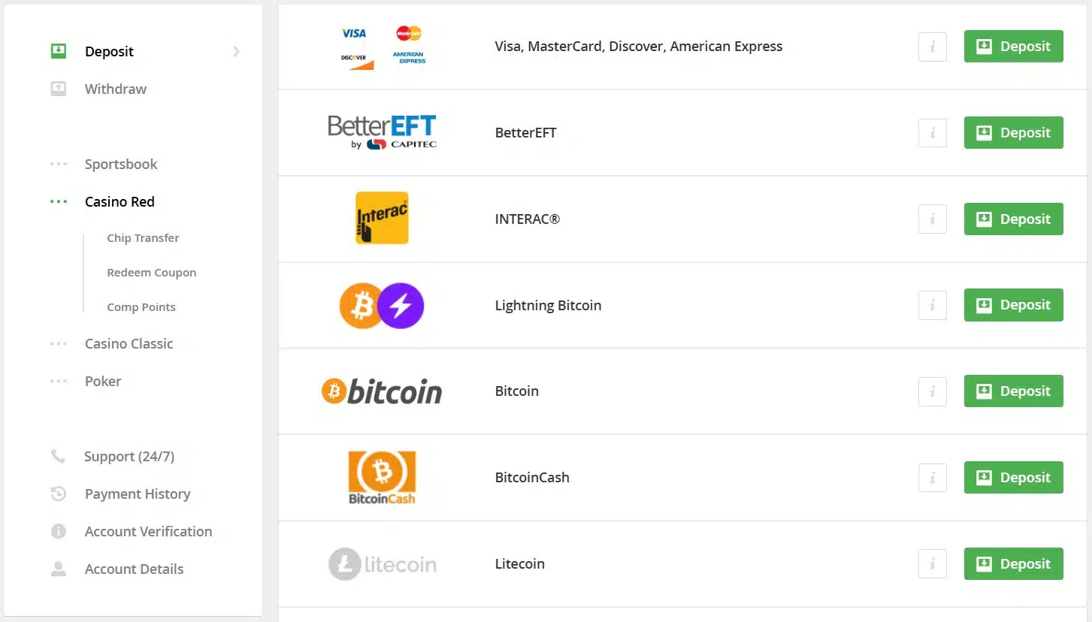Click the info icon for Litecoin
Screen dimensions: 1092x622
pos(933,563)
